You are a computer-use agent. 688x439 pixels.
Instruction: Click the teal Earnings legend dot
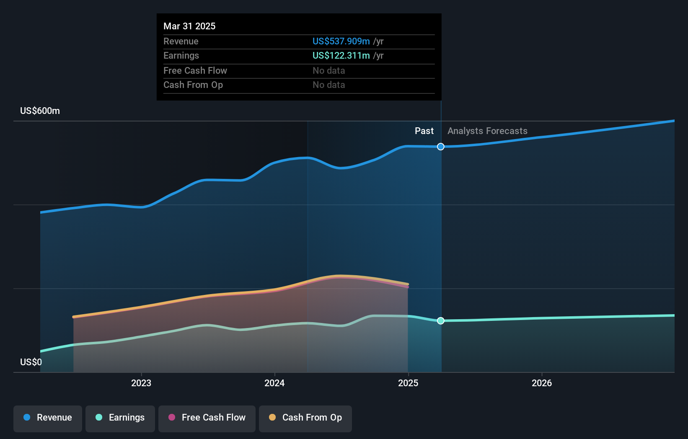coord(99,417)
